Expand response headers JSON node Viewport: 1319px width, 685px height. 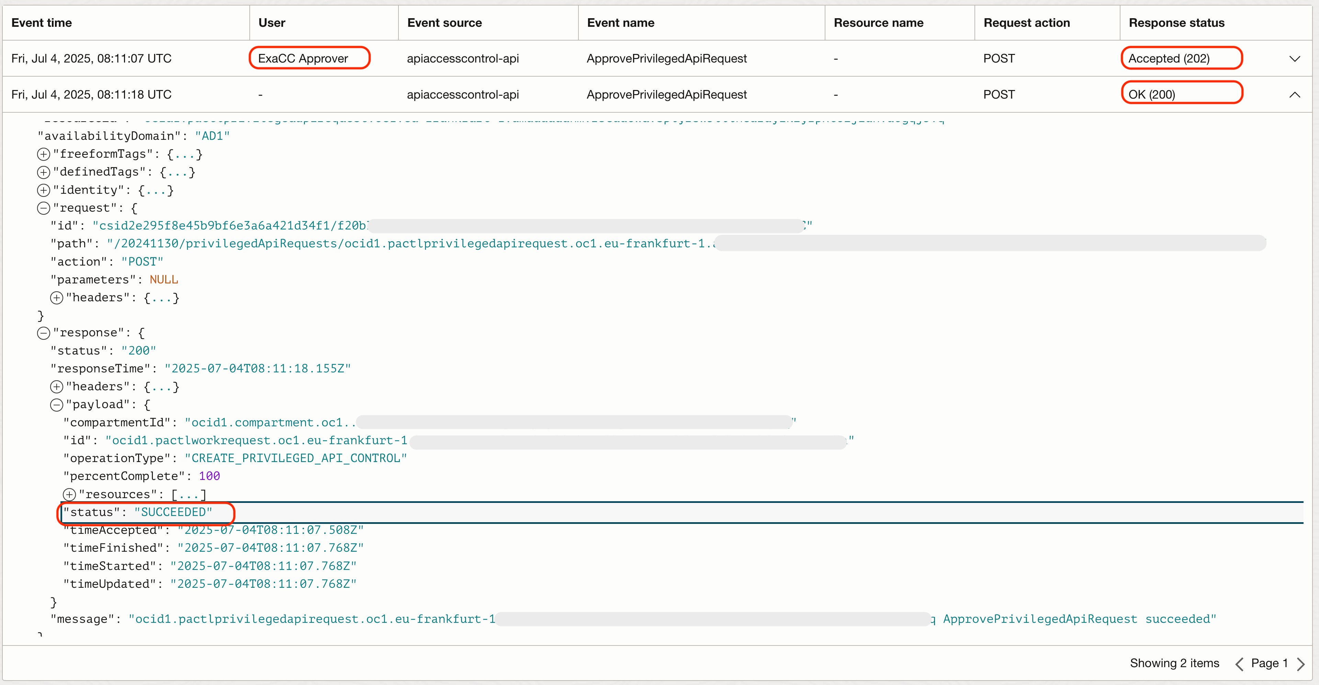point(56,387)
